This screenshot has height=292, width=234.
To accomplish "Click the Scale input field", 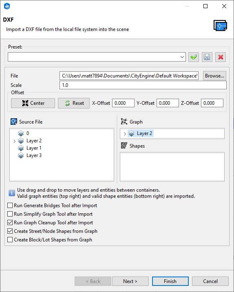I will click(x=143, y=85).
